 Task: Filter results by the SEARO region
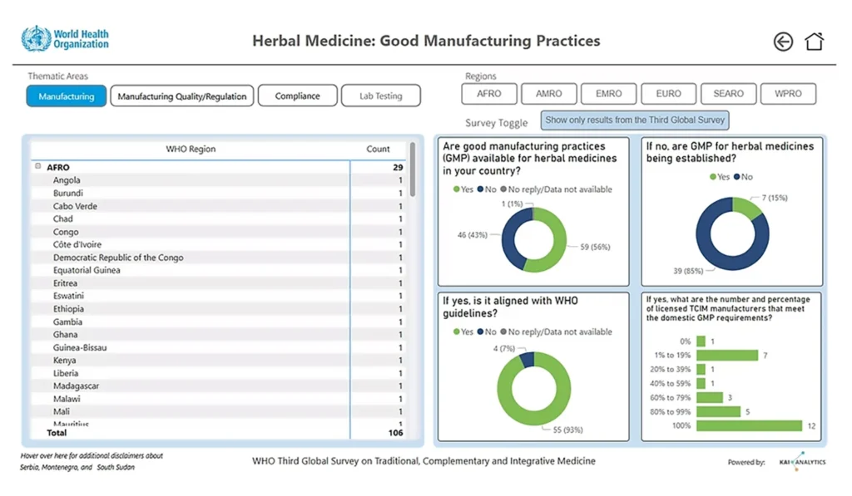[x=728, y=93]
